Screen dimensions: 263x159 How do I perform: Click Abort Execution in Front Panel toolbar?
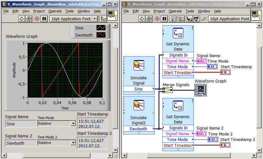37,19
